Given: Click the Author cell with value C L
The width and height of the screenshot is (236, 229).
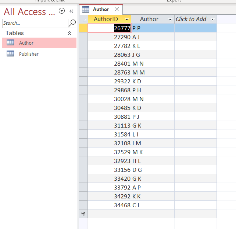Looking at the screenshot, I should click(152, 205).
